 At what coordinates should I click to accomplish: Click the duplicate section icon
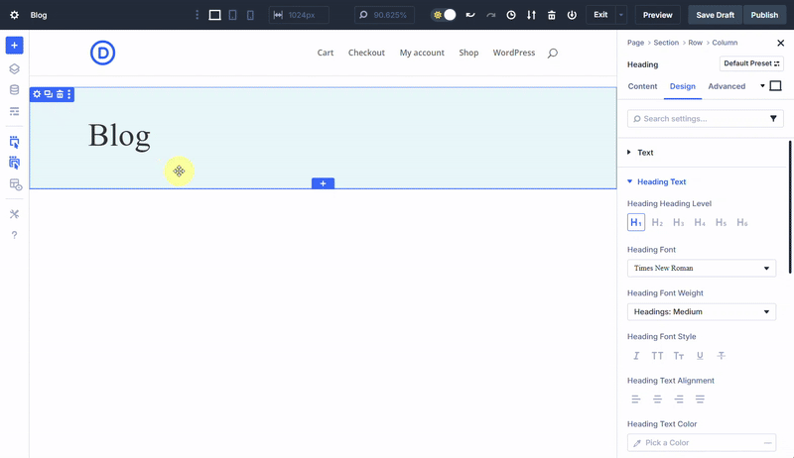(48, 94)
